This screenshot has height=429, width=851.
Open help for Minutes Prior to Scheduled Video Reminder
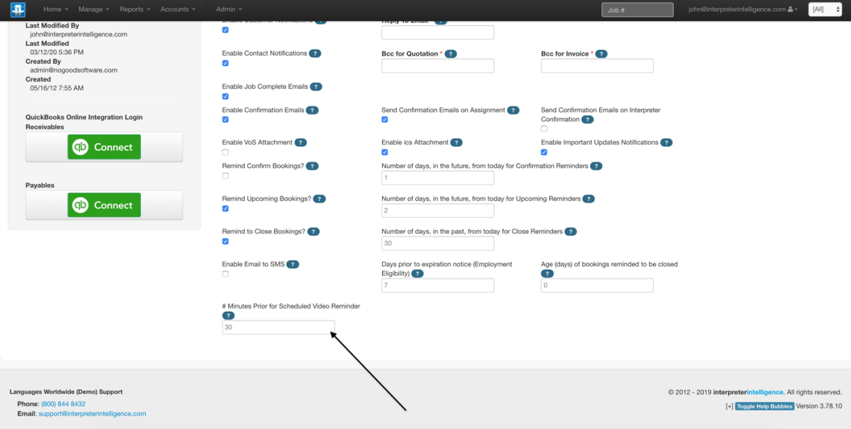228,315
